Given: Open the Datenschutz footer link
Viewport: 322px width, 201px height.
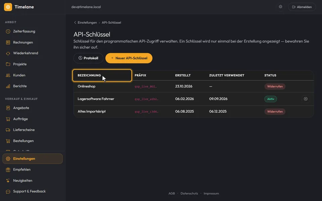Looking at the screenshot, I should [x=189, y=193].
